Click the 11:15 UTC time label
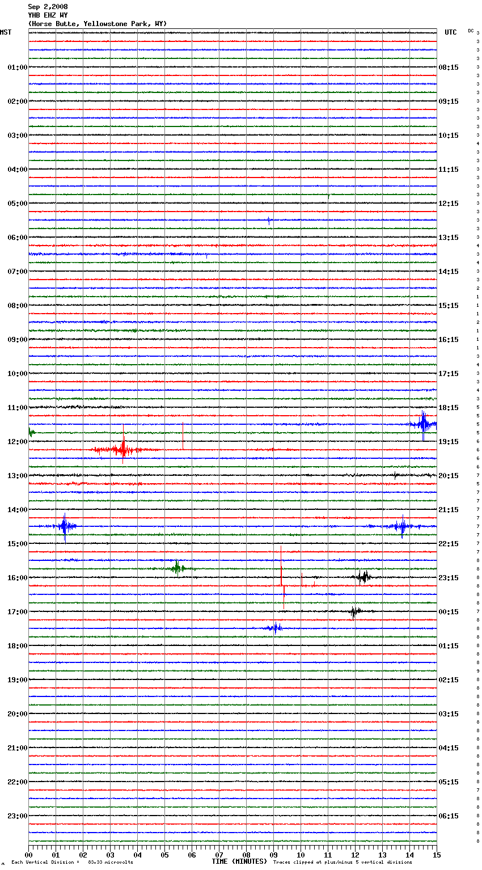 coord(449,170)
